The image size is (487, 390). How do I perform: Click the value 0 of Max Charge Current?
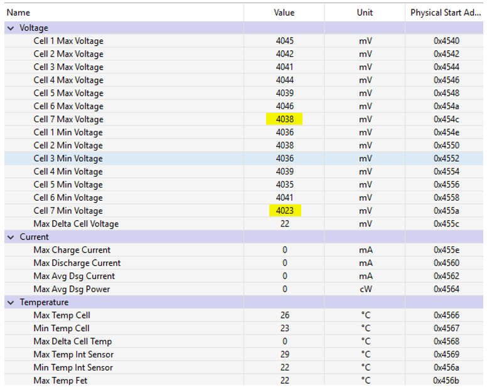coord(284,250)
